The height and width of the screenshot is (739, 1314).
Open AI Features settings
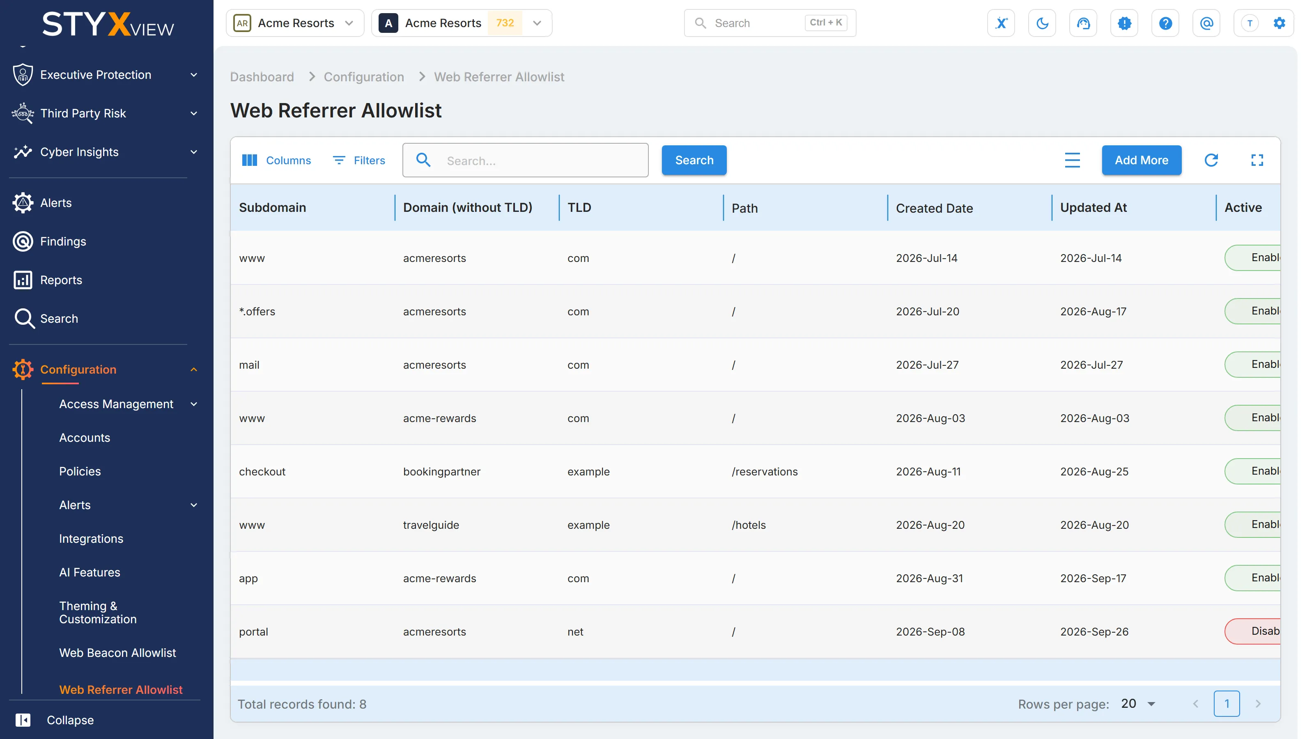click(x=89, y=572)
